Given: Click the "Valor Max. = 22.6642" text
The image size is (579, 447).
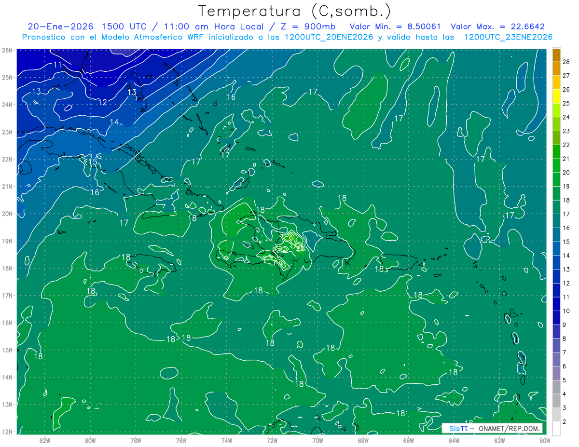Looking at the screenshot, I should pyautogui.click(x=497, y=27).
